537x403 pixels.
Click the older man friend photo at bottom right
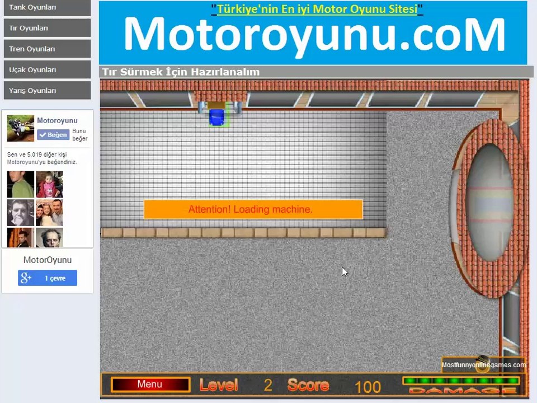tap(49, 237)
